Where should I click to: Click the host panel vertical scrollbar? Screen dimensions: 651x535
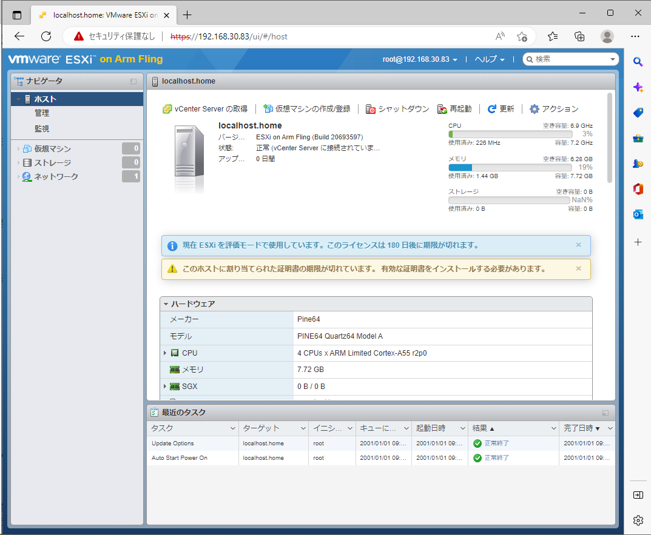610,138
